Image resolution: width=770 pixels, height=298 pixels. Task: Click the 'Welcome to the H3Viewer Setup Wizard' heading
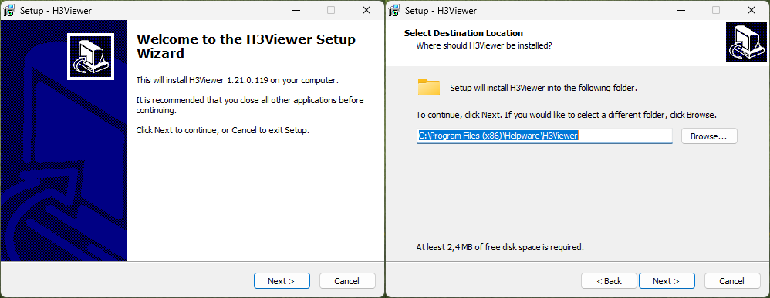coord(246,46)
